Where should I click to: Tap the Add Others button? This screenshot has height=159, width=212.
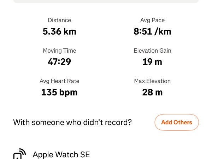pyautogui.click(x=177, y=123)
